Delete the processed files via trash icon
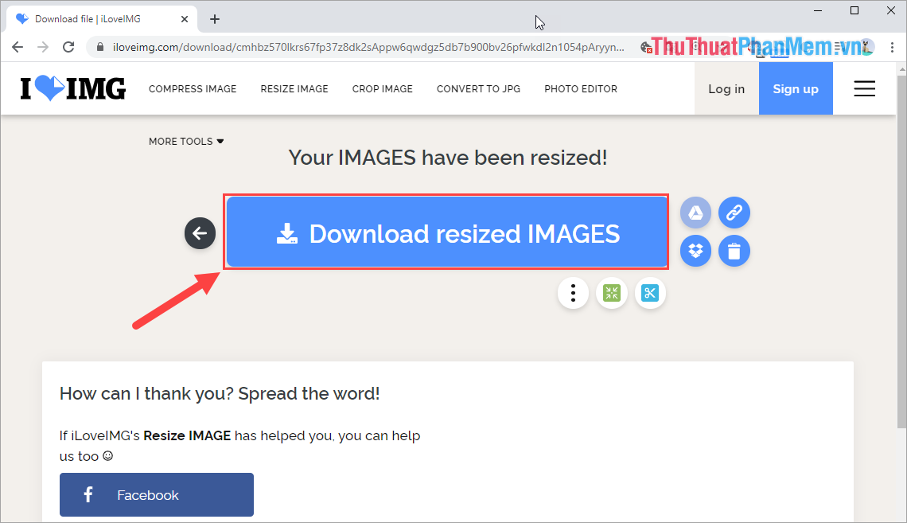Viewport: 907px width, 523px height. pyautogui.click(x=734, y=251)
